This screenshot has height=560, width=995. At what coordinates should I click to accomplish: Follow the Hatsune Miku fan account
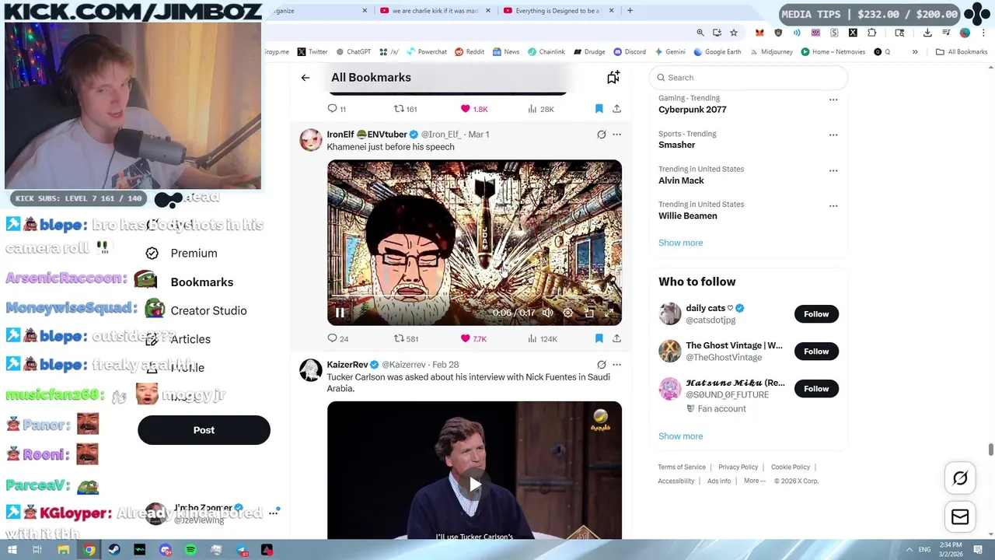click(816, 389)
